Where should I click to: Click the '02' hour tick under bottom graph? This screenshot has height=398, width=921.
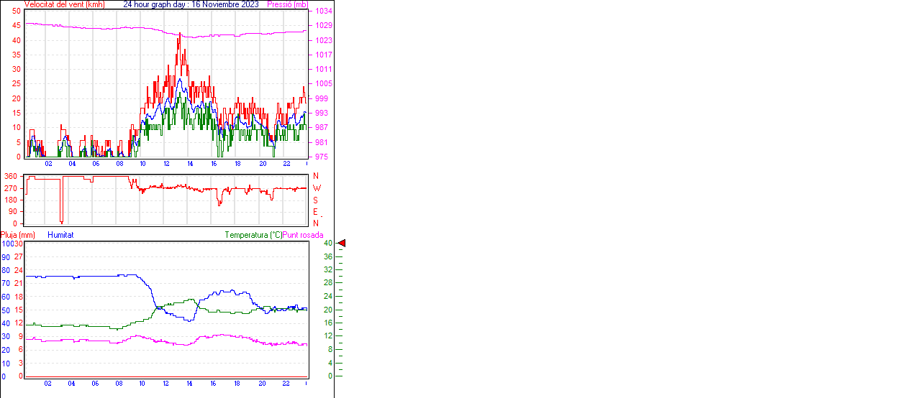[48, 384]
